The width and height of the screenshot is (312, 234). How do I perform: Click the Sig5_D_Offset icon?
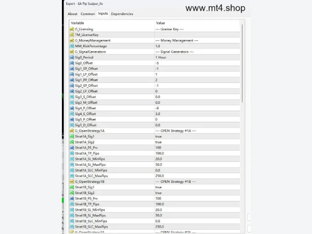tap(72, 125)
